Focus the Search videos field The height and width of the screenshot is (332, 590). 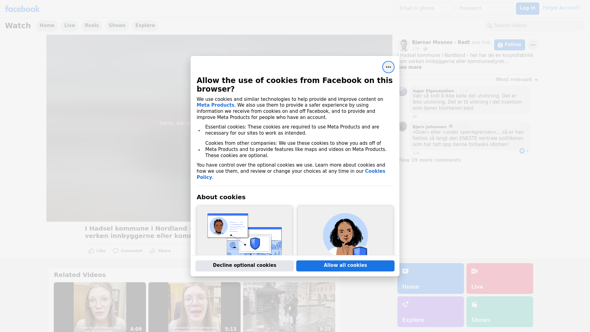tap(535, 26)
